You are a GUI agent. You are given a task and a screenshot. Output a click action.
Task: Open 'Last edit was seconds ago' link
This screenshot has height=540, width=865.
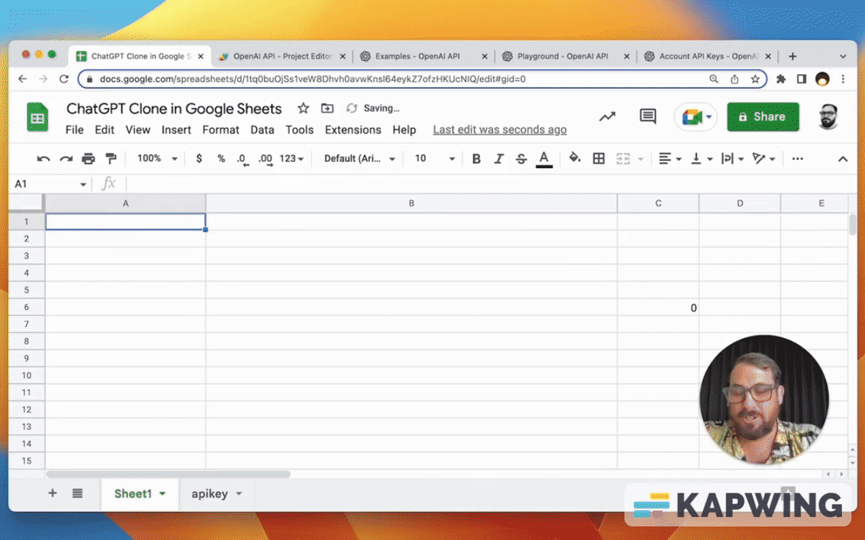499,130
